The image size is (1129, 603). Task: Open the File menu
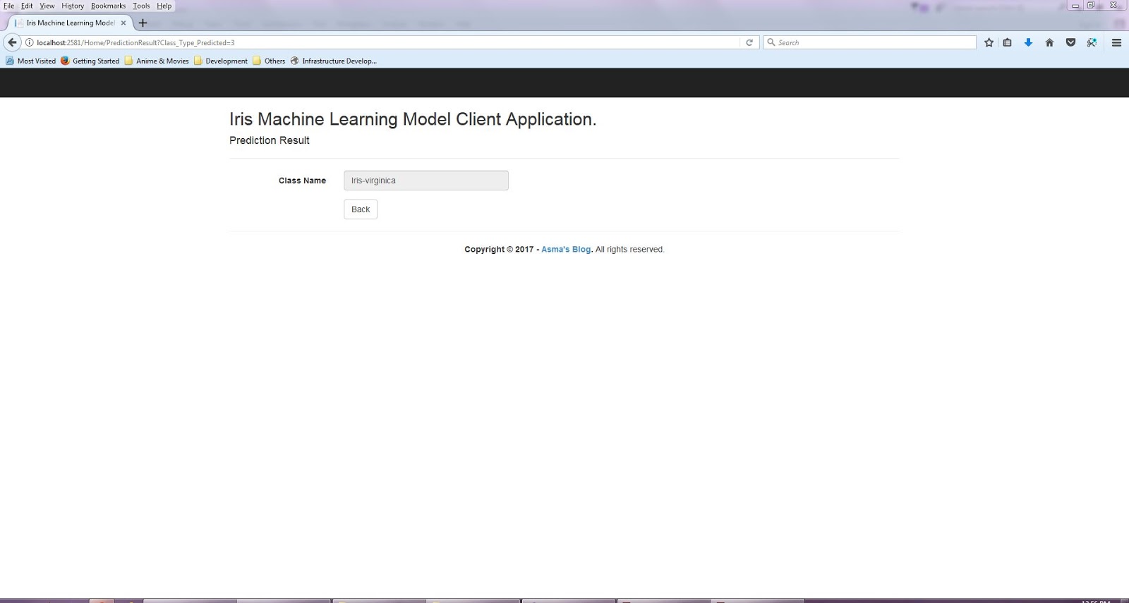tap(9, 6)
